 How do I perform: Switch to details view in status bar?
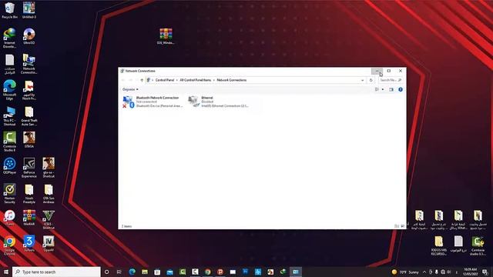[397, 226]
